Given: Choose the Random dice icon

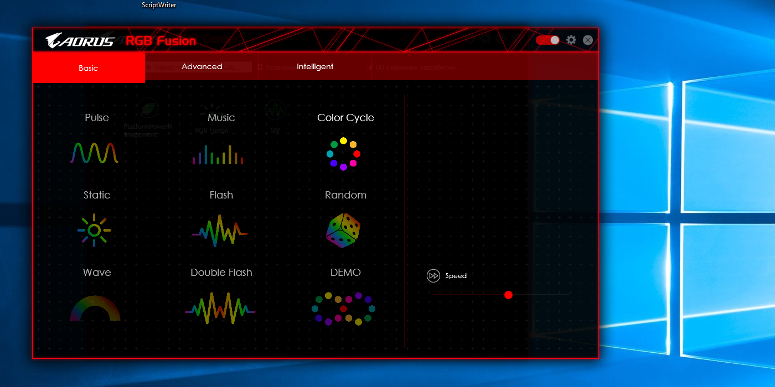Looking at the screenshot, I should tap(343, 231).
